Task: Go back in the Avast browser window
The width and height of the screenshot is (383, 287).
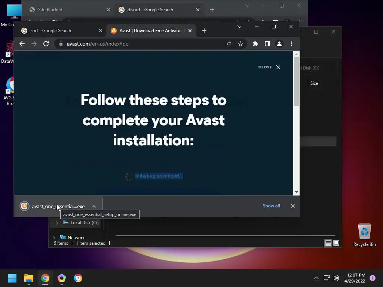Action: pos(22,44)
